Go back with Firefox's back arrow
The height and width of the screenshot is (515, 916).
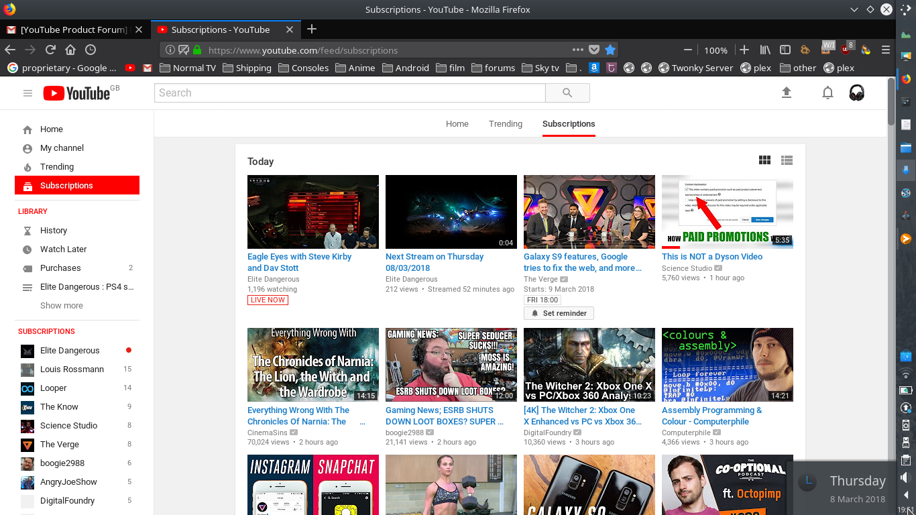click(9, 50)
